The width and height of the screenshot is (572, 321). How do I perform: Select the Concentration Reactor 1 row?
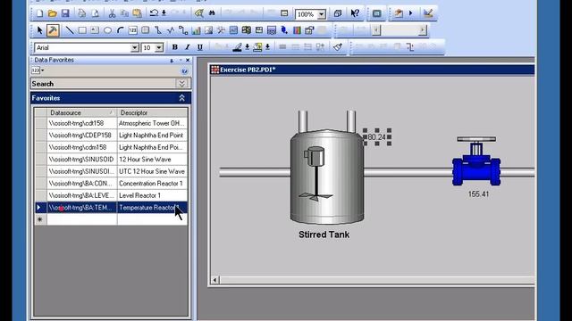(x=111, y=184)
